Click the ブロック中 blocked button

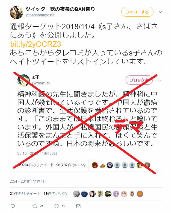tap(139, 80)
